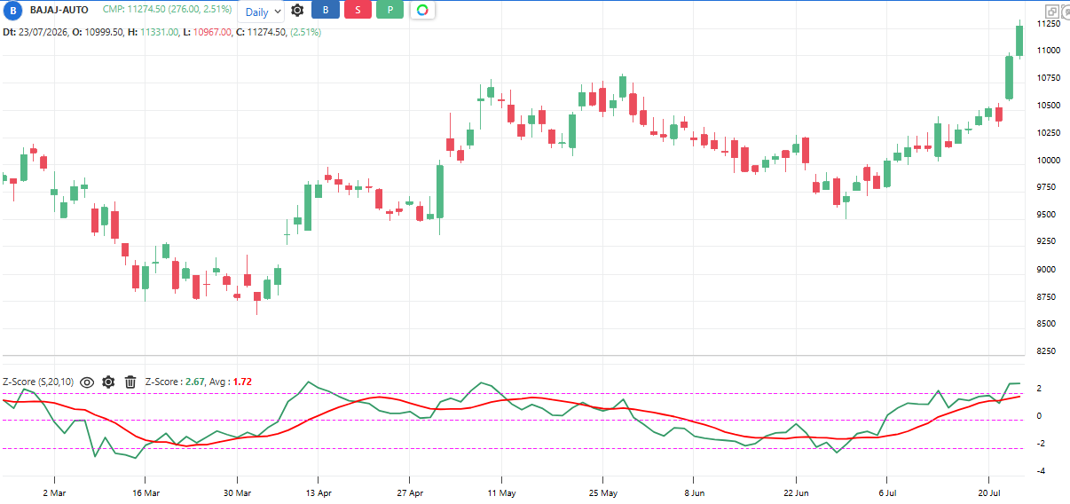Delete the Z-Score indicator with trash icon
Screen dimensions: 1070x504
click(130, 382)
